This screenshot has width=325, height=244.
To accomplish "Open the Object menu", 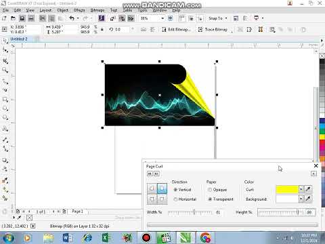I will 62,10.
